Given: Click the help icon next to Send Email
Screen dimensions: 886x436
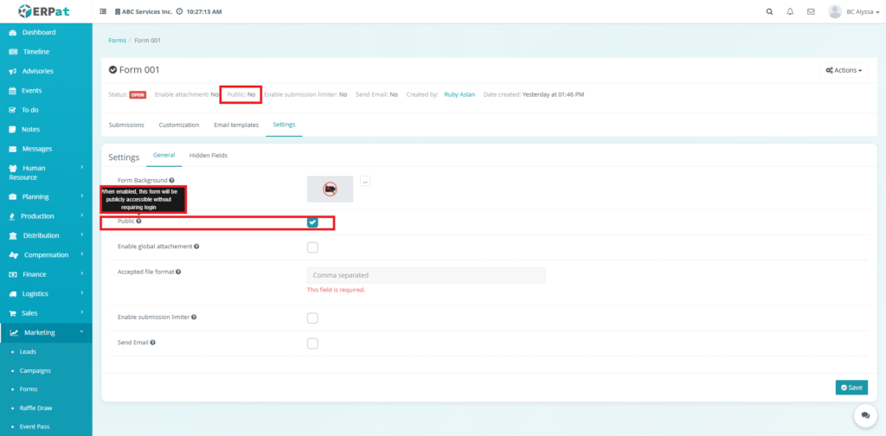Looking at the screenshot, I should tap(152, 343).
